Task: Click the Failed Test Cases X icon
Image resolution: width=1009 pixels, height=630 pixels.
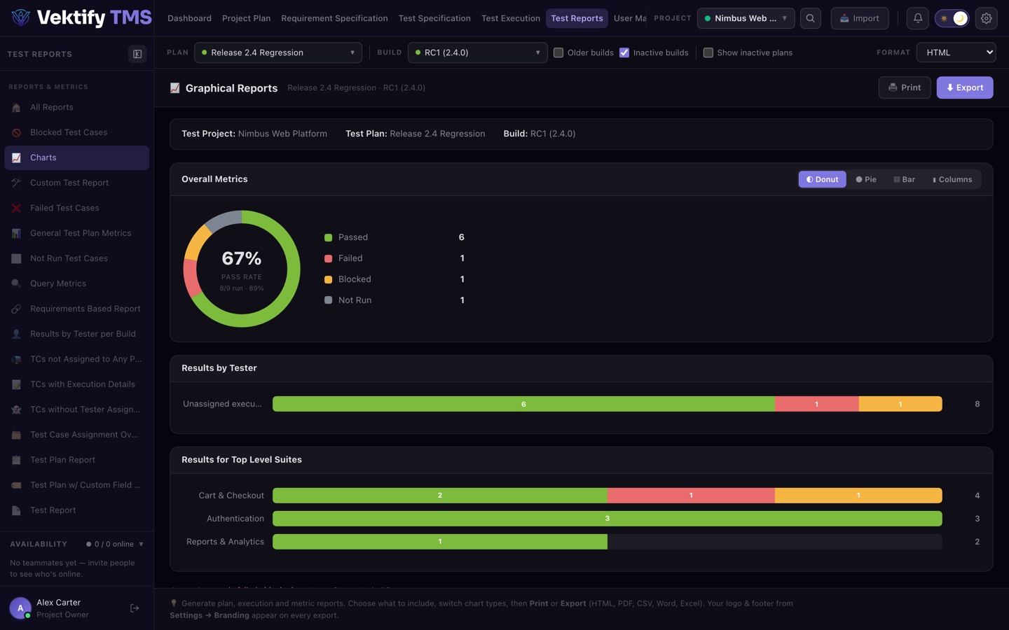Action: point(16,208)
